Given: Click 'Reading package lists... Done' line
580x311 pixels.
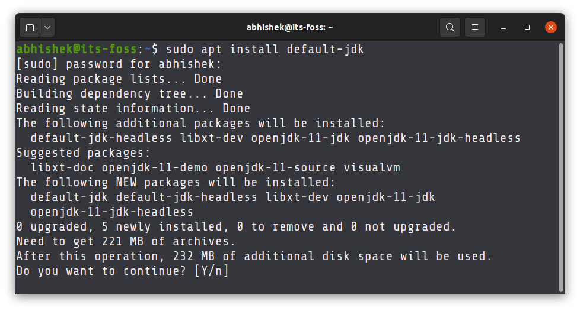Looking at the screenshot, I should tap(119, 79).
